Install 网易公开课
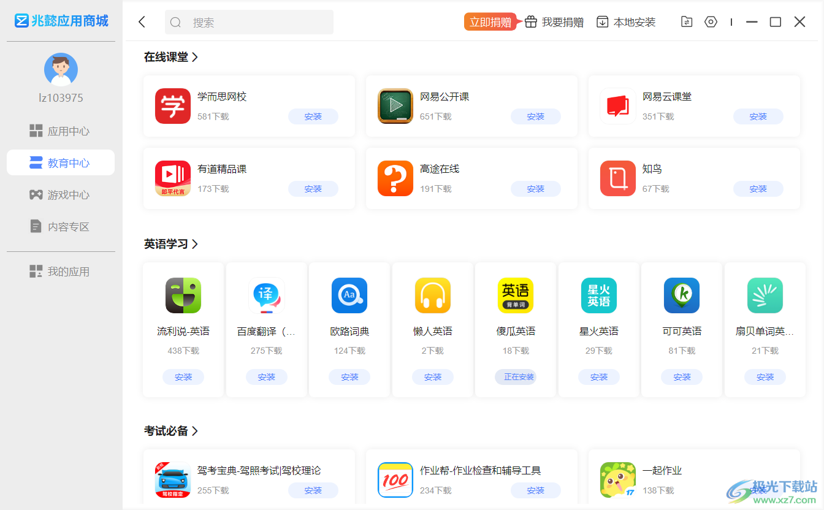This screenshot has width=824, height=510. coord(536,116)
